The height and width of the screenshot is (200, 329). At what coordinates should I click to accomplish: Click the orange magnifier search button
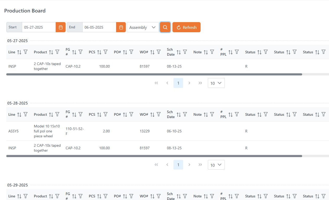pos(165,27)
